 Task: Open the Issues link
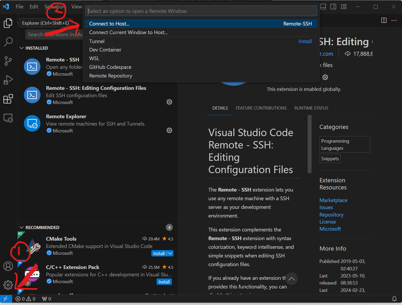pos(326,207)
